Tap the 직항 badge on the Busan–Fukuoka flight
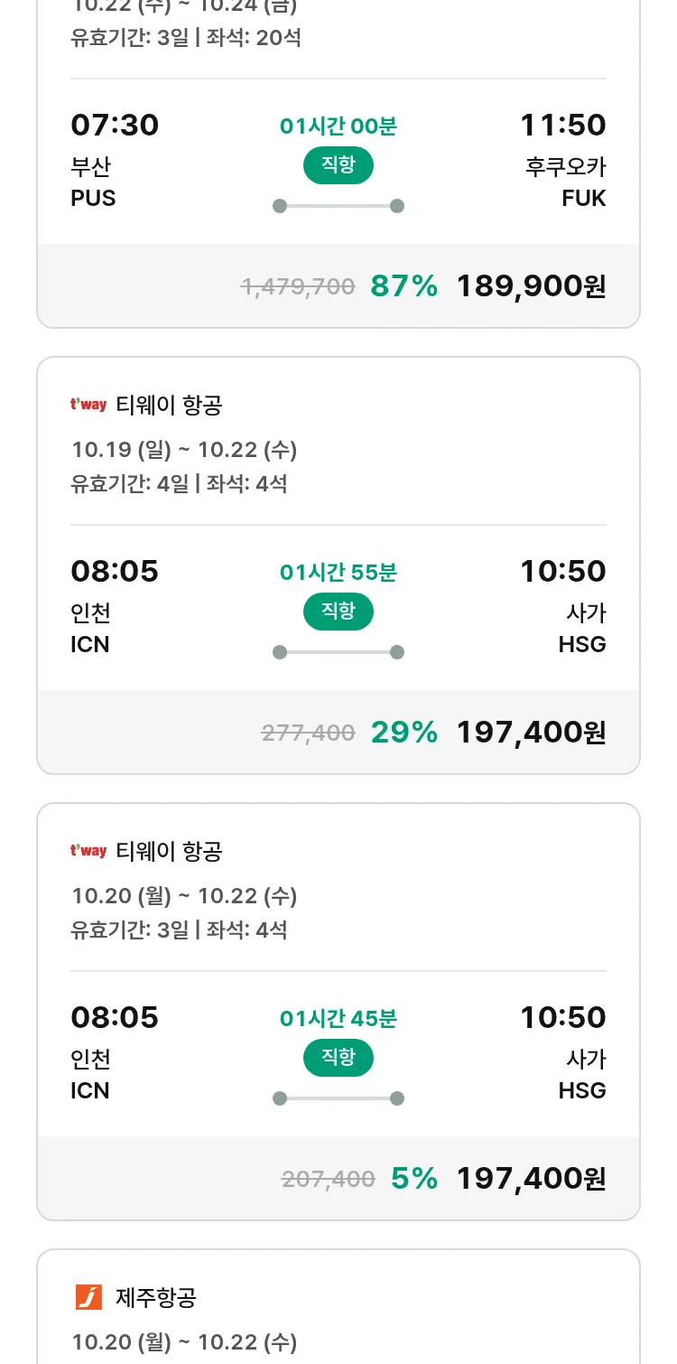This screenshot has width=677, height=1364. click(x=338, y=165)
